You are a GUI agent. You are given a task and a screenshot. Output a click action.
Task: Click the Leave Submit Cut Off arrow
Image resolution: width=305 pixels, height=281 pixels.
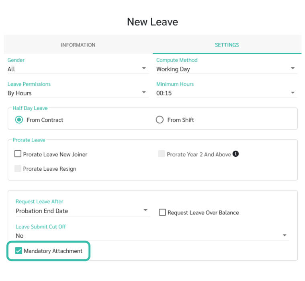(285, 235)
